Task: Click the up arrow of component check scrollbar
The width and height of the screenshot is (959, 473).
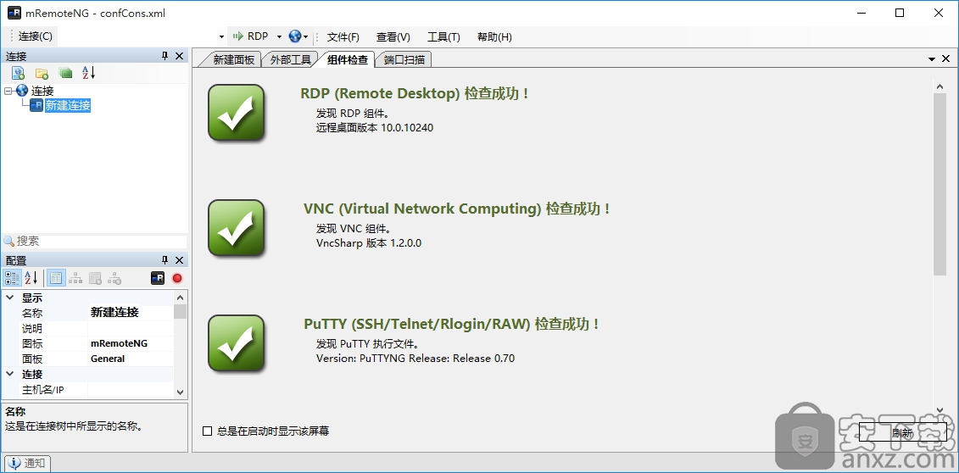Action: coord(939,86)
